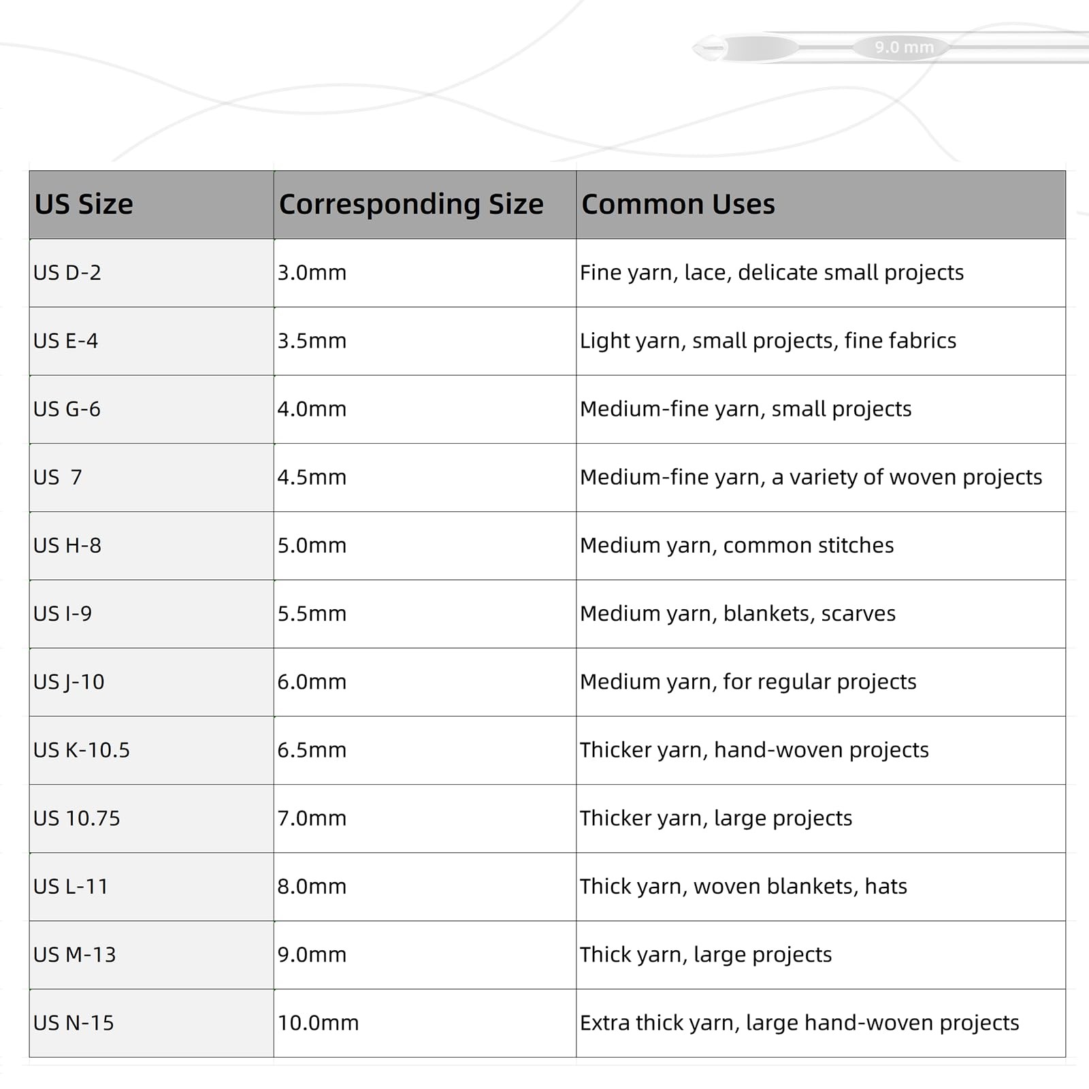Click the 3.5mm size cell

(x=425, y=341)
